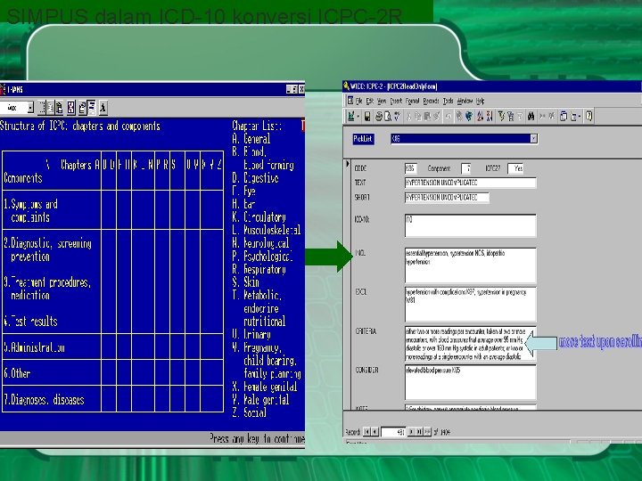The image size is (642, 481).
Task: Click the Copy icon in WICC toolbar
Action: [x=418, y=116]
